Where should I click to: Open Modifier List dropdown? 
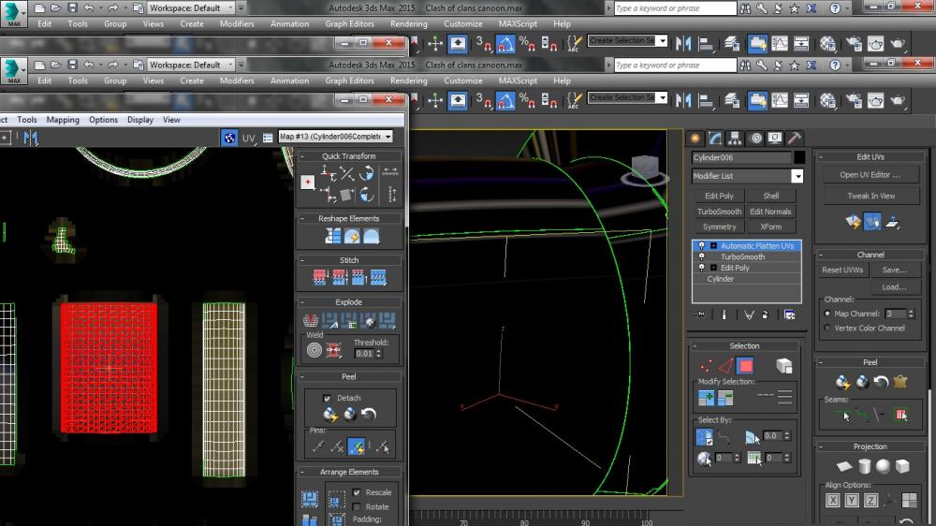coord(797,176)
